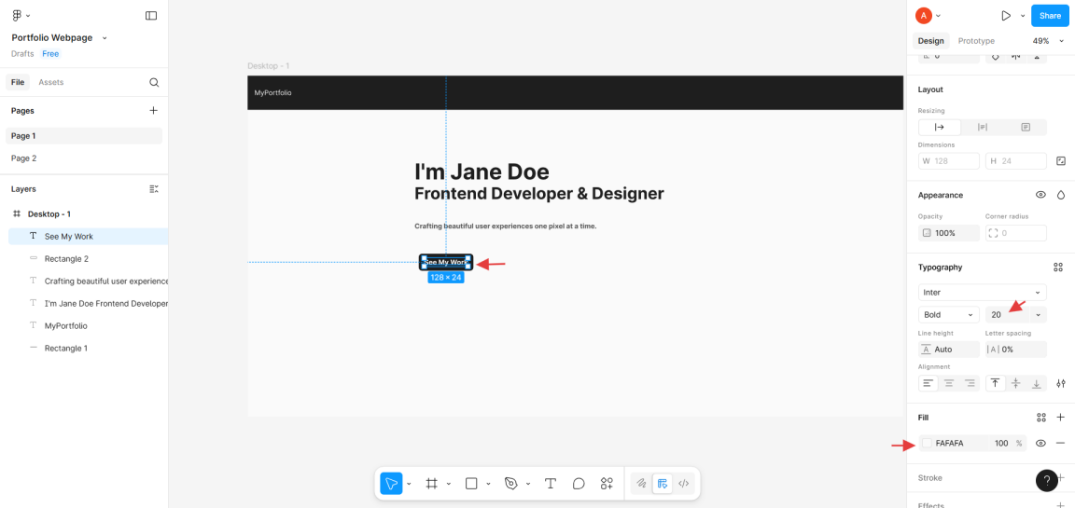Image resolution: width=1075 pixels, height=508 pixels.
Task: Select the Frame tool in bottom toolbar
Action: pyautogui.click(x=431, y=484)
